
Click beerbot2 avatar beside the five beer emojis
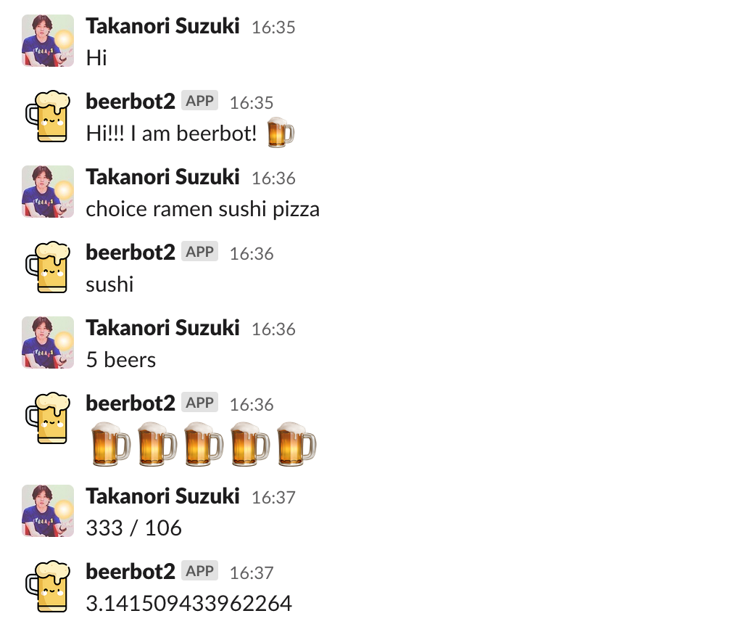point(48,418)
